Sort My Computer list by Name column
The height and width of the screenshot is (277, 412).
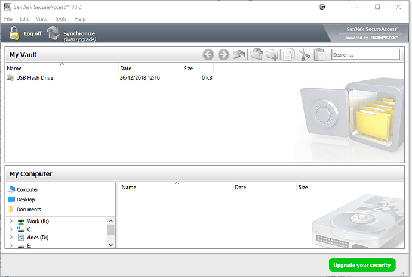coord(176,188)
